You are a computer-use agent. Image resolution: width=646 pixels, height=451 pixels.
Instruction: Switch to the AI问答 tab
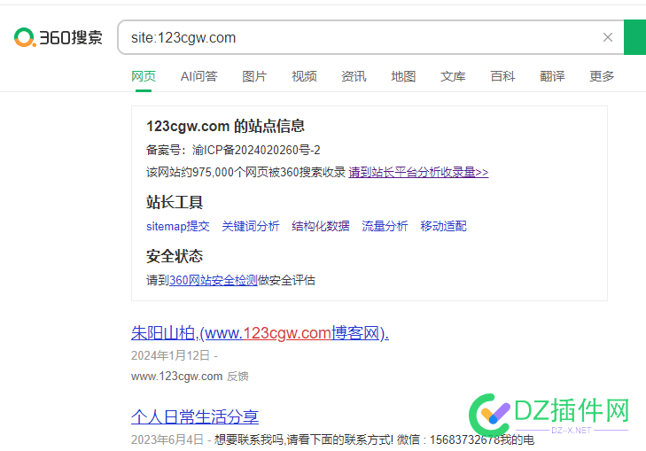[x=199, y=76]
